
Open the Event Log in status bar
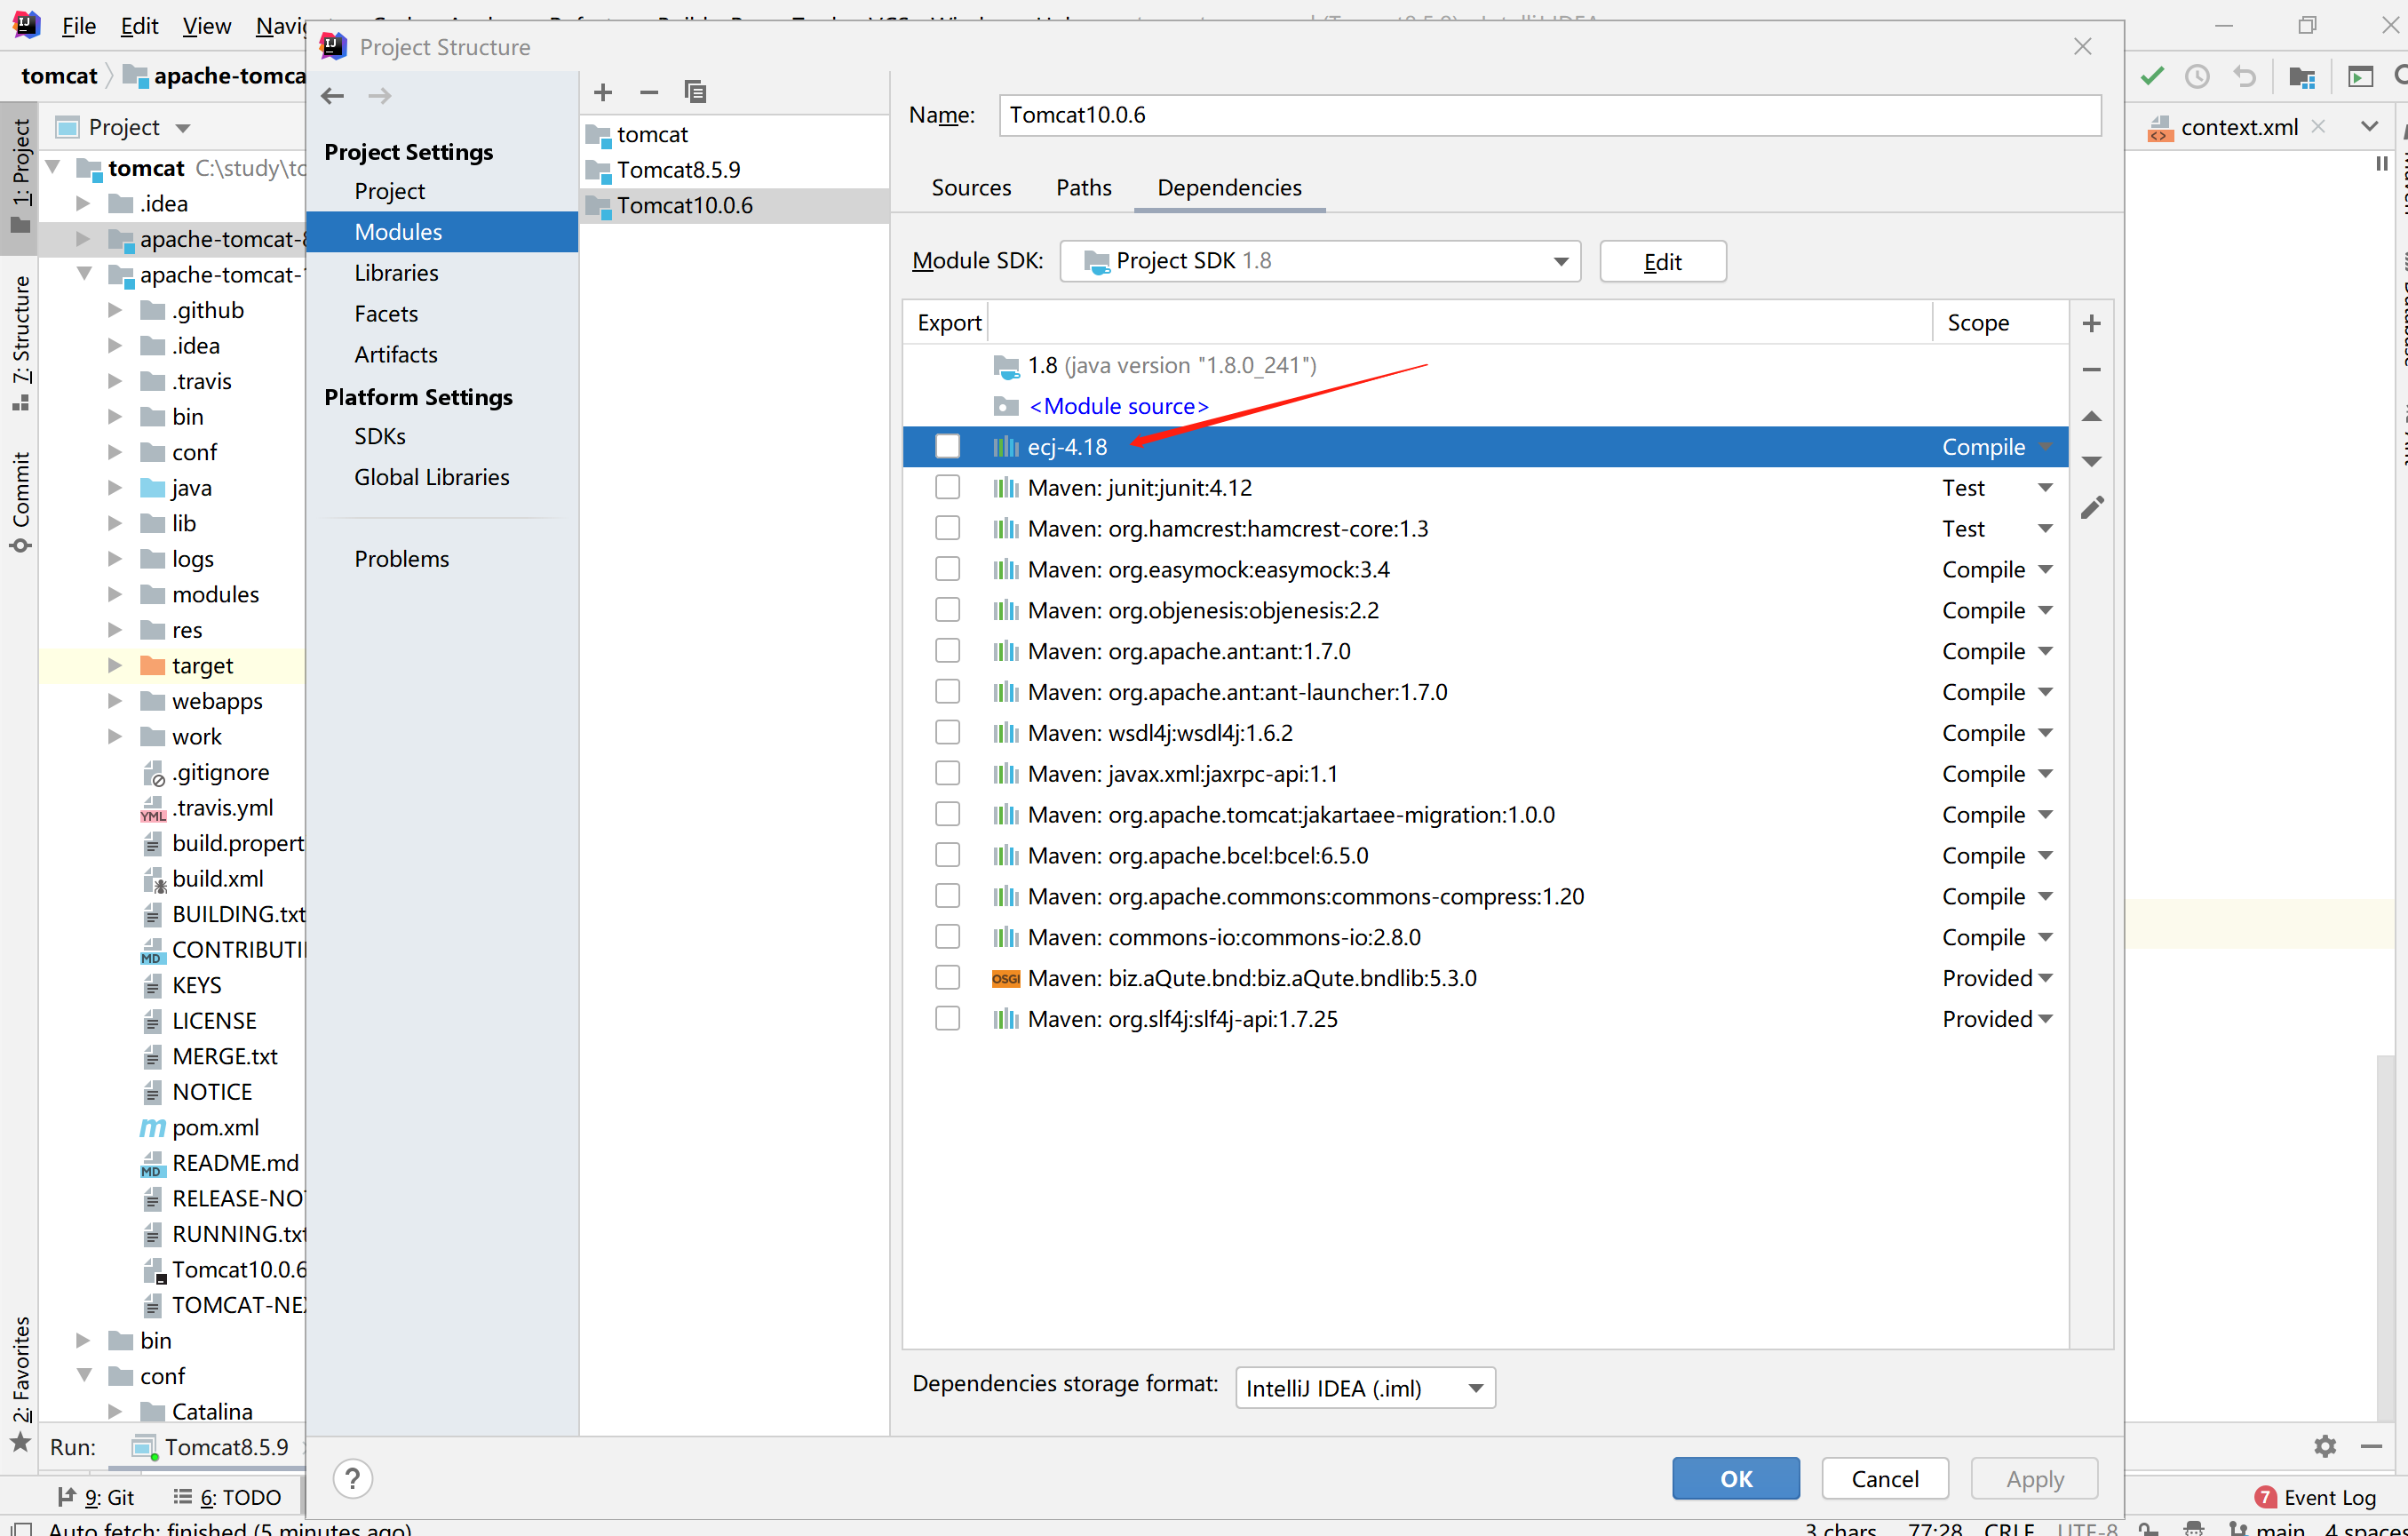coord(2314,1496)
